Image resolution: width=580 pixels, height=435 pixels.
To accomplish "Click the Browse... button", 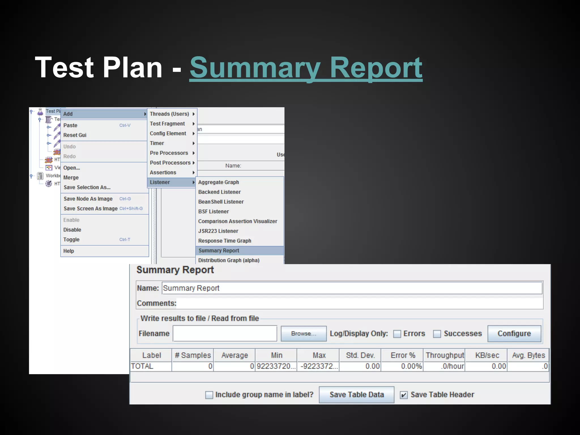I will [x=304, y=334].
